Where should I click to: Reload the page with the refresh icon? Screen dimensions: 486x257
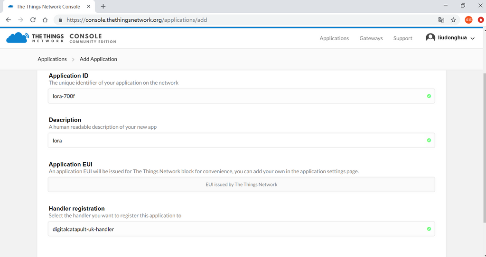click(x=33, y=20)
